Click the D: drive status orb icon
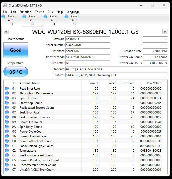 click(24, 16)
